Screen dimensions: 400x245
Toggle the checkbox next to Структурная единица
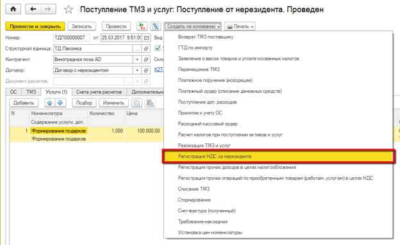click(x=158, y=48)
